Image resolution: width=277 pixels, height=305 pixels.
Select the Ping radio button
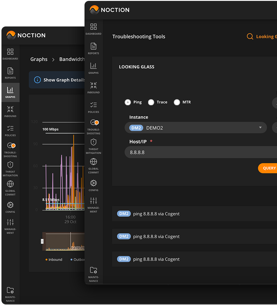(x=128, y=102)
